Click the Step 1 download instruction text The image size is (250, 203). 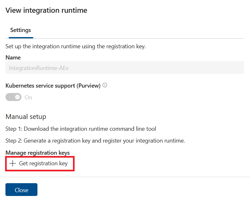[81, 129]
